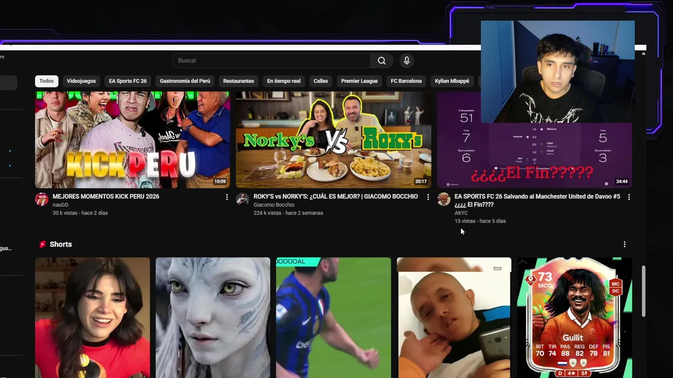Select the FC Barcelona filter chip
The height and width of the screenshot is (378, 673).
406,81
